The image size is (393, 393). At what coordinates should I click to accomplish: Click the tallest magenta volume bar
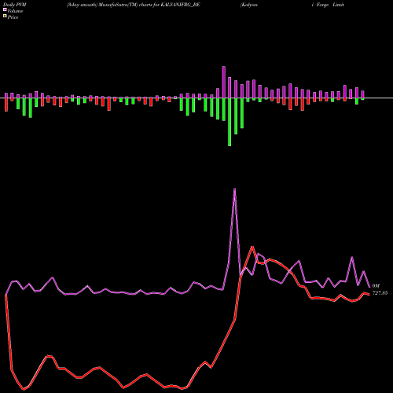click(224, 82)
